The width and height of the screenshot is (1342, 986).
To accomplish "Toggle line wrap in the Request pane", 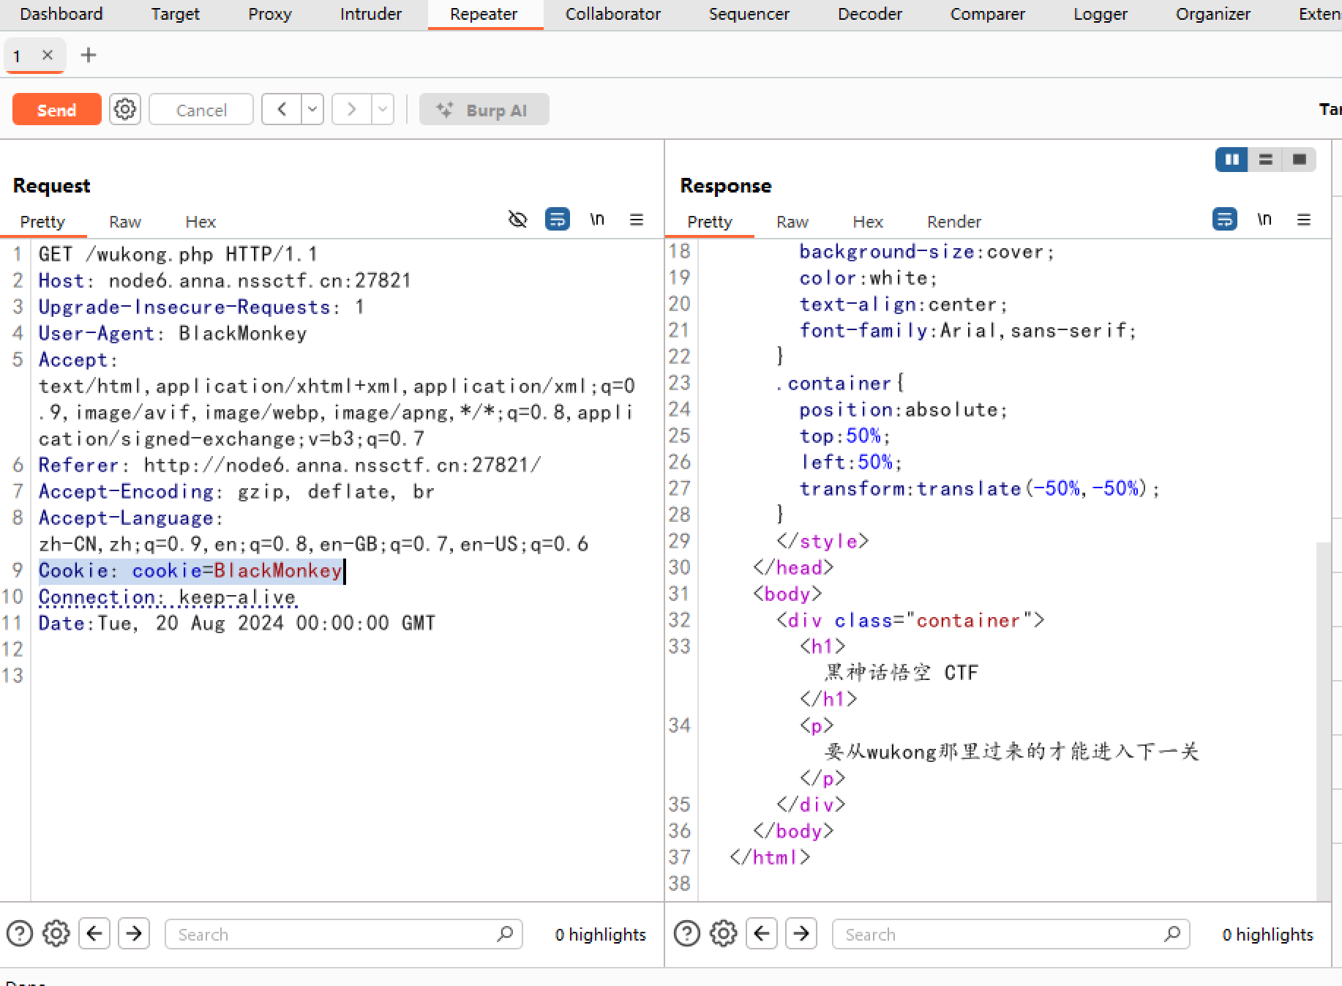I will (557, 220).
